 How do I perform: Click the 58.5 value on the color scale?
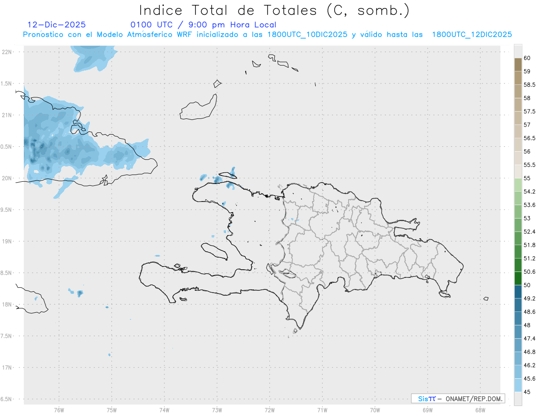pos(529,84)
